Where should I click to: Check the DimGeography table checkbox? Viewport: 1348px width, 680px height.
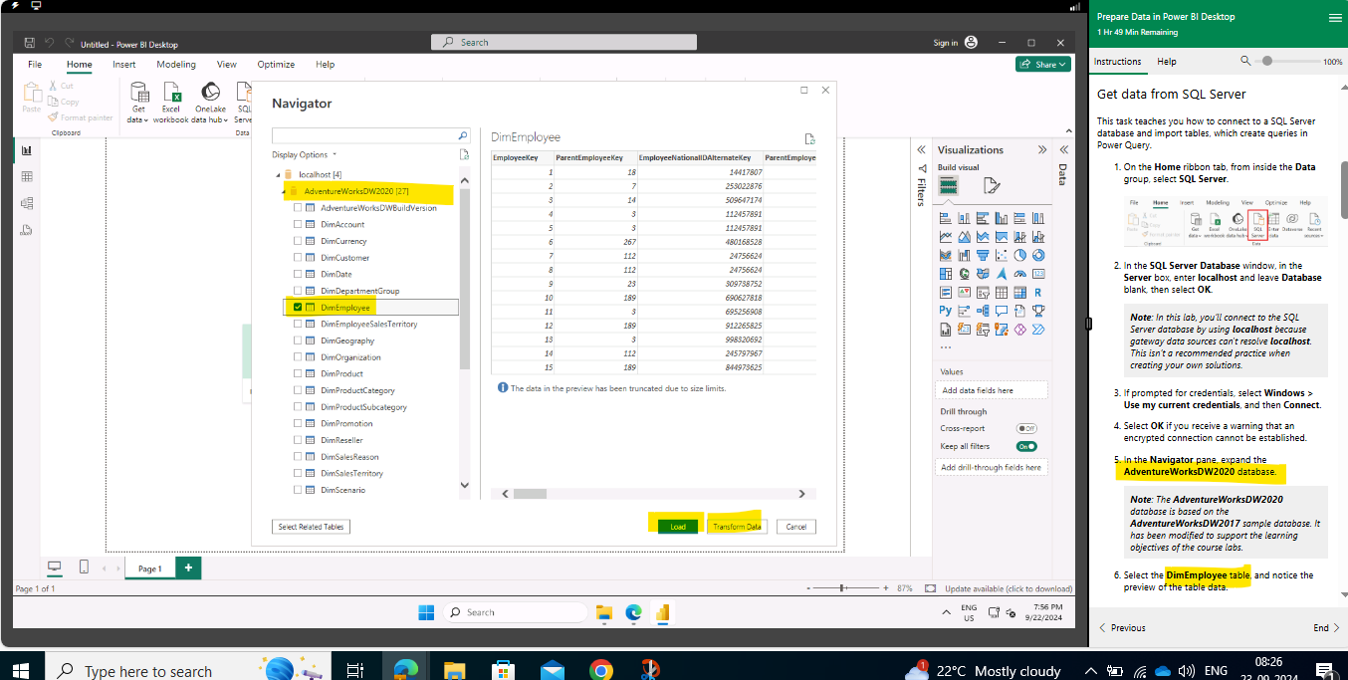298,340
